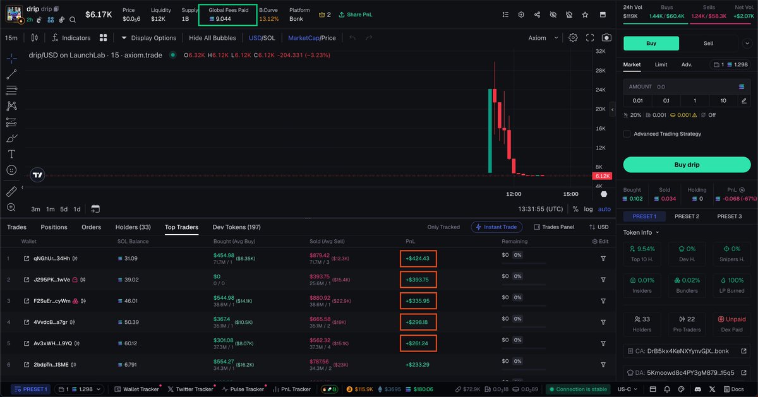Open the Indicators menu
758x397 pixels.
click(x=71, y=38)
